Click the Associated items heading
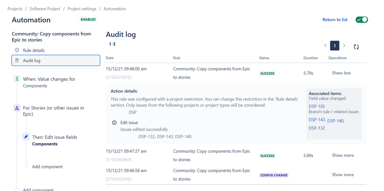 pos(325,93)
